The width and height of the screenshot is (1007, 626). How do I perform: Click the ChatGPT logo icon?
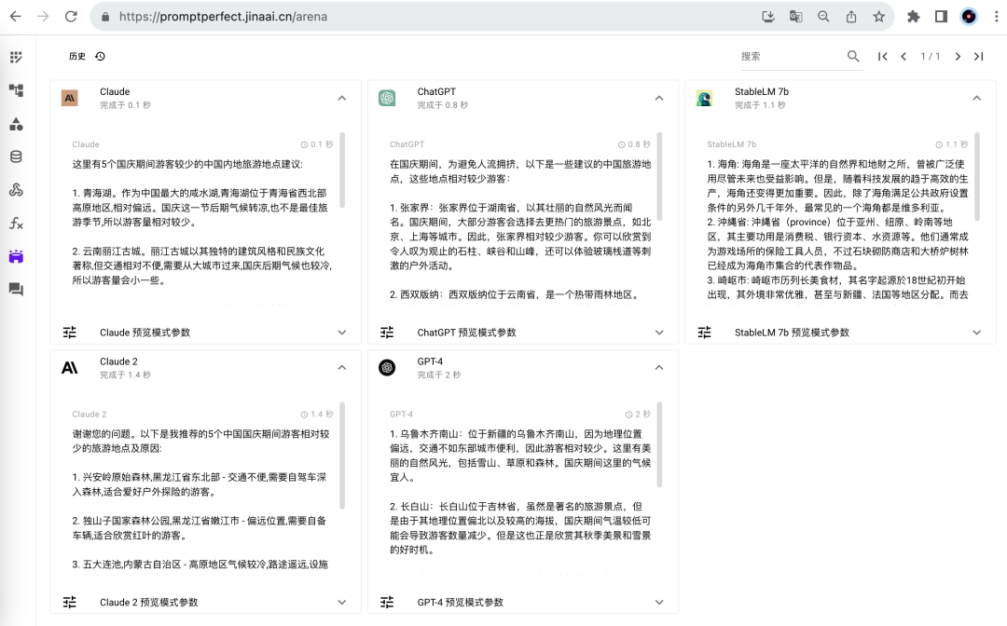387,98
